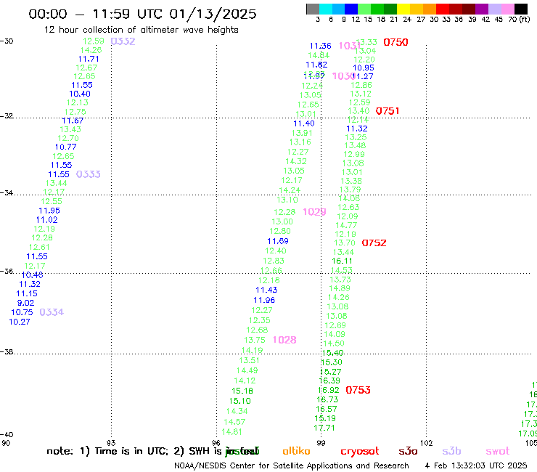Click the cryosat time label 0751

tap(388, 111)
